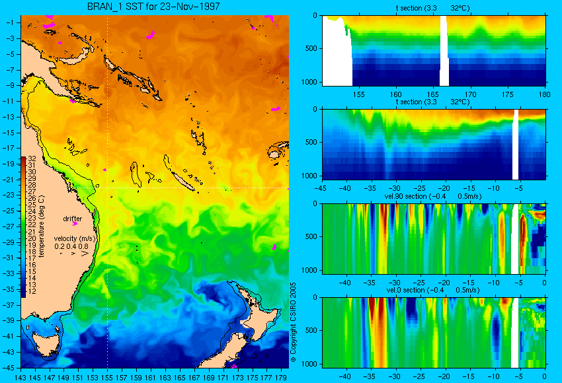Click the 1000 depth label on top section

(309, 82)
